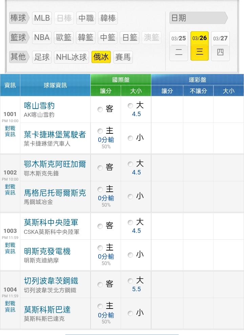The width and height of the screenshot is (244, 335).
Task: Open 對戰資訊 for game 1001
Action: (x=10, y=131)
